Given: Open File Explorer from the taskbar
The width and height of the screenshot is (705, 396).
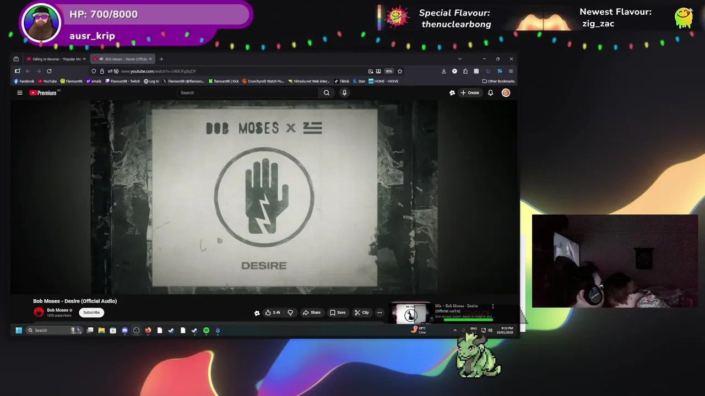Looking at the screenshot, I should click(x=101, y=331).
